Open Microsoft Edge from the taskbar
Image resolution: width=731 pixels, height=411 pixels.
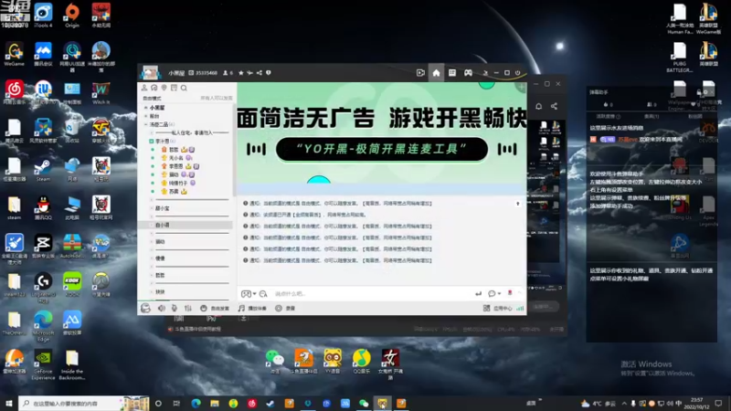coord(196,403)
